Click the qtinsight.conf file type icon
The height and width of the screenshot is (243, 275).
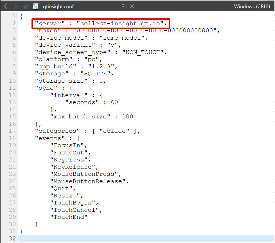click(x=35, y=6)
